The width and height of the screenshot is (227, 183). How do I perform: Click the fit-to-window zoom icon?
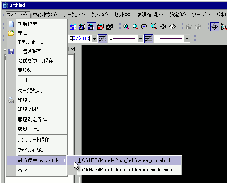153,27
